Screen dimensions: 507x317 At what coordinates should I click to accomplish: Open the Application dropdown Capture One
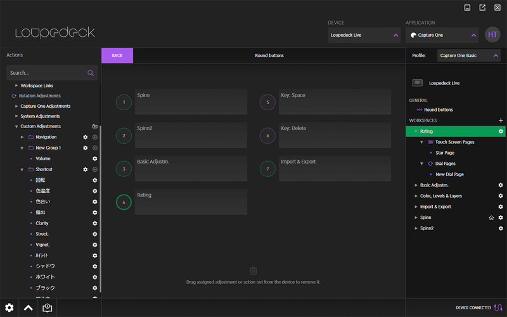[x=442, y=35]
